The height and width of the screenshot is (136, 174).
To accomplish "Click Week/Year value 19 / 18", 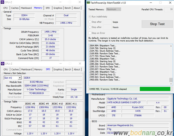I will click(74, 97).
